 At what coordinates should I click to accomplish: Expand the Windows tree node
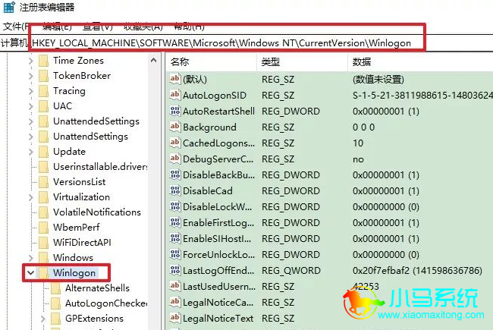[x=30, y=257]
